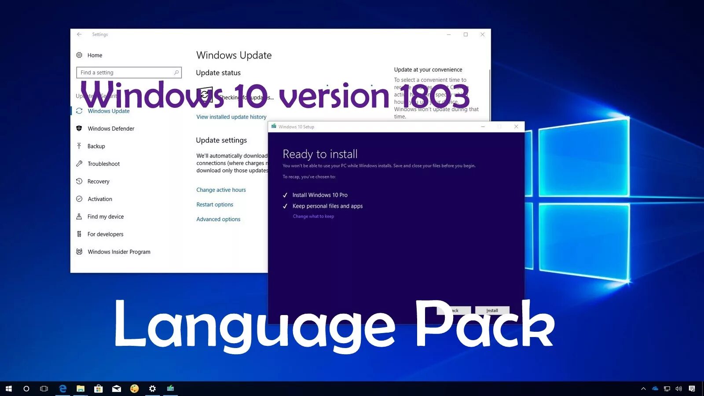Minimize the Windows 10 Setup window
The width and height of the screenshot is (704, 396).
(483, 127)
